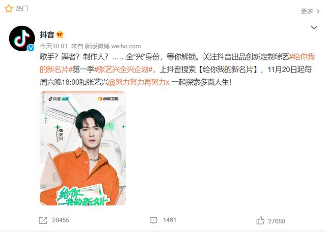Click the star icon next to 热门

pyautogui.click(x=9, y=9)
